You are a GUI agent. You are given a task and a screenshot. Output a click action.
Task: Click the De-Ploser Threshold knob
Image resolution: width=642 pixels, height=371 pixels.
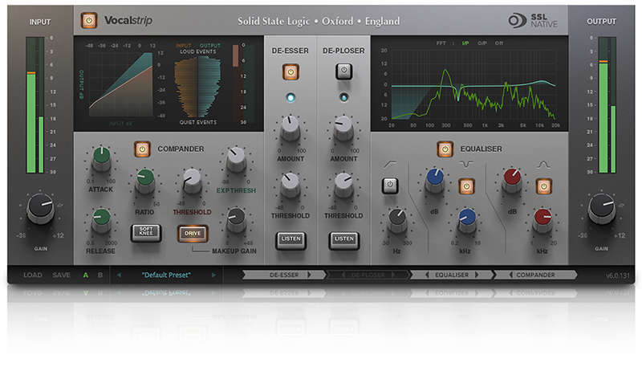pos(344,185)
